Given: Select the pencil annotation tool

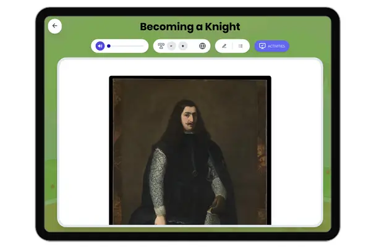Looking at the screenshot, I should 224,46.
